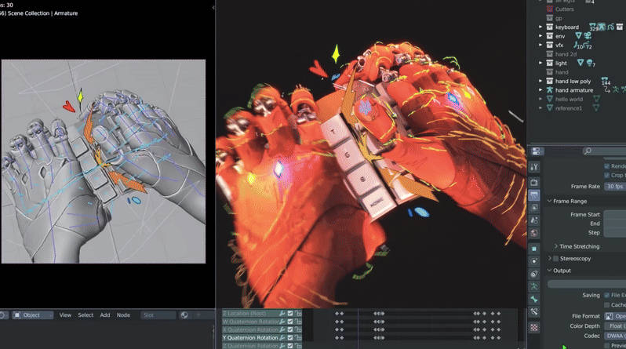Open the View Layer properties tab
The height and width of the screenshot is (349, 626).
click(533, 208)
